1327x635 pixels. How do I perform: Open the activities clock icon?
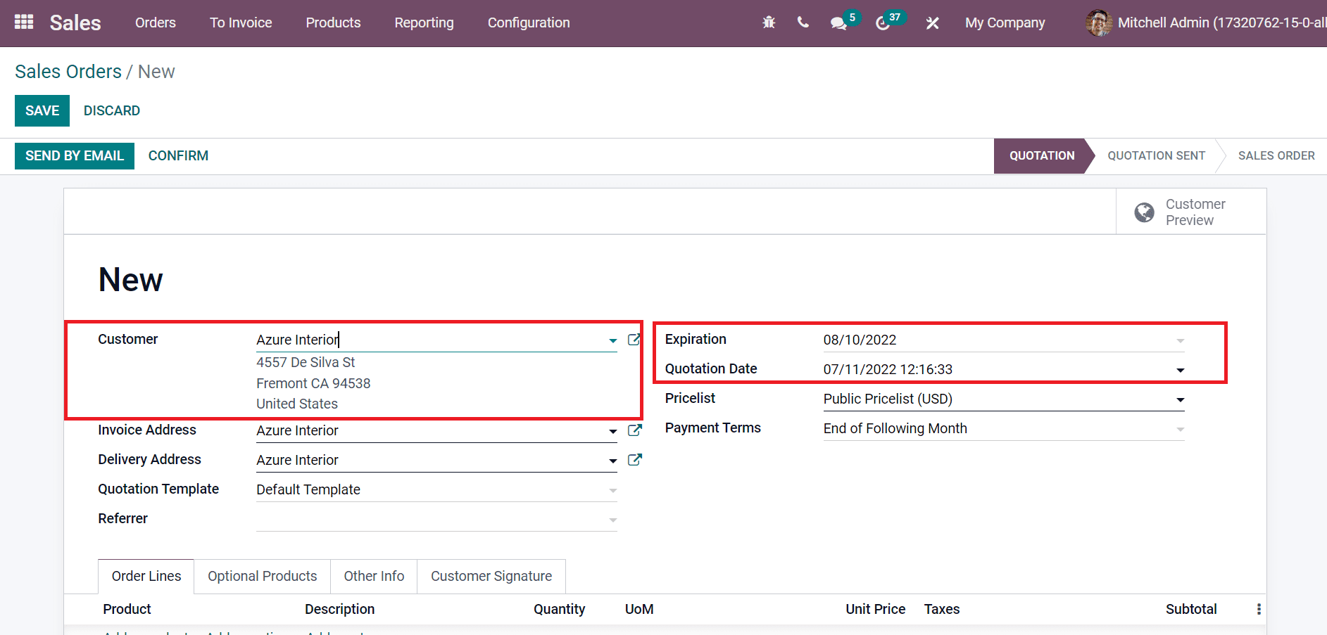pyautogui.click(x=882, y=23)
